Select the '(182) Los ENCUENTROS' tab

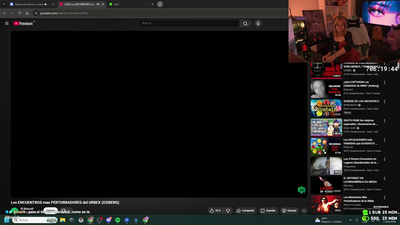82,4
